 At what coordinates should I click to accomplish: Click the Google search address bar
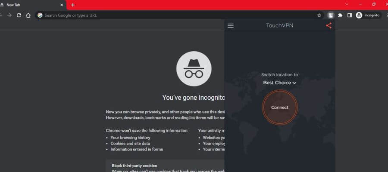point(172,15)
